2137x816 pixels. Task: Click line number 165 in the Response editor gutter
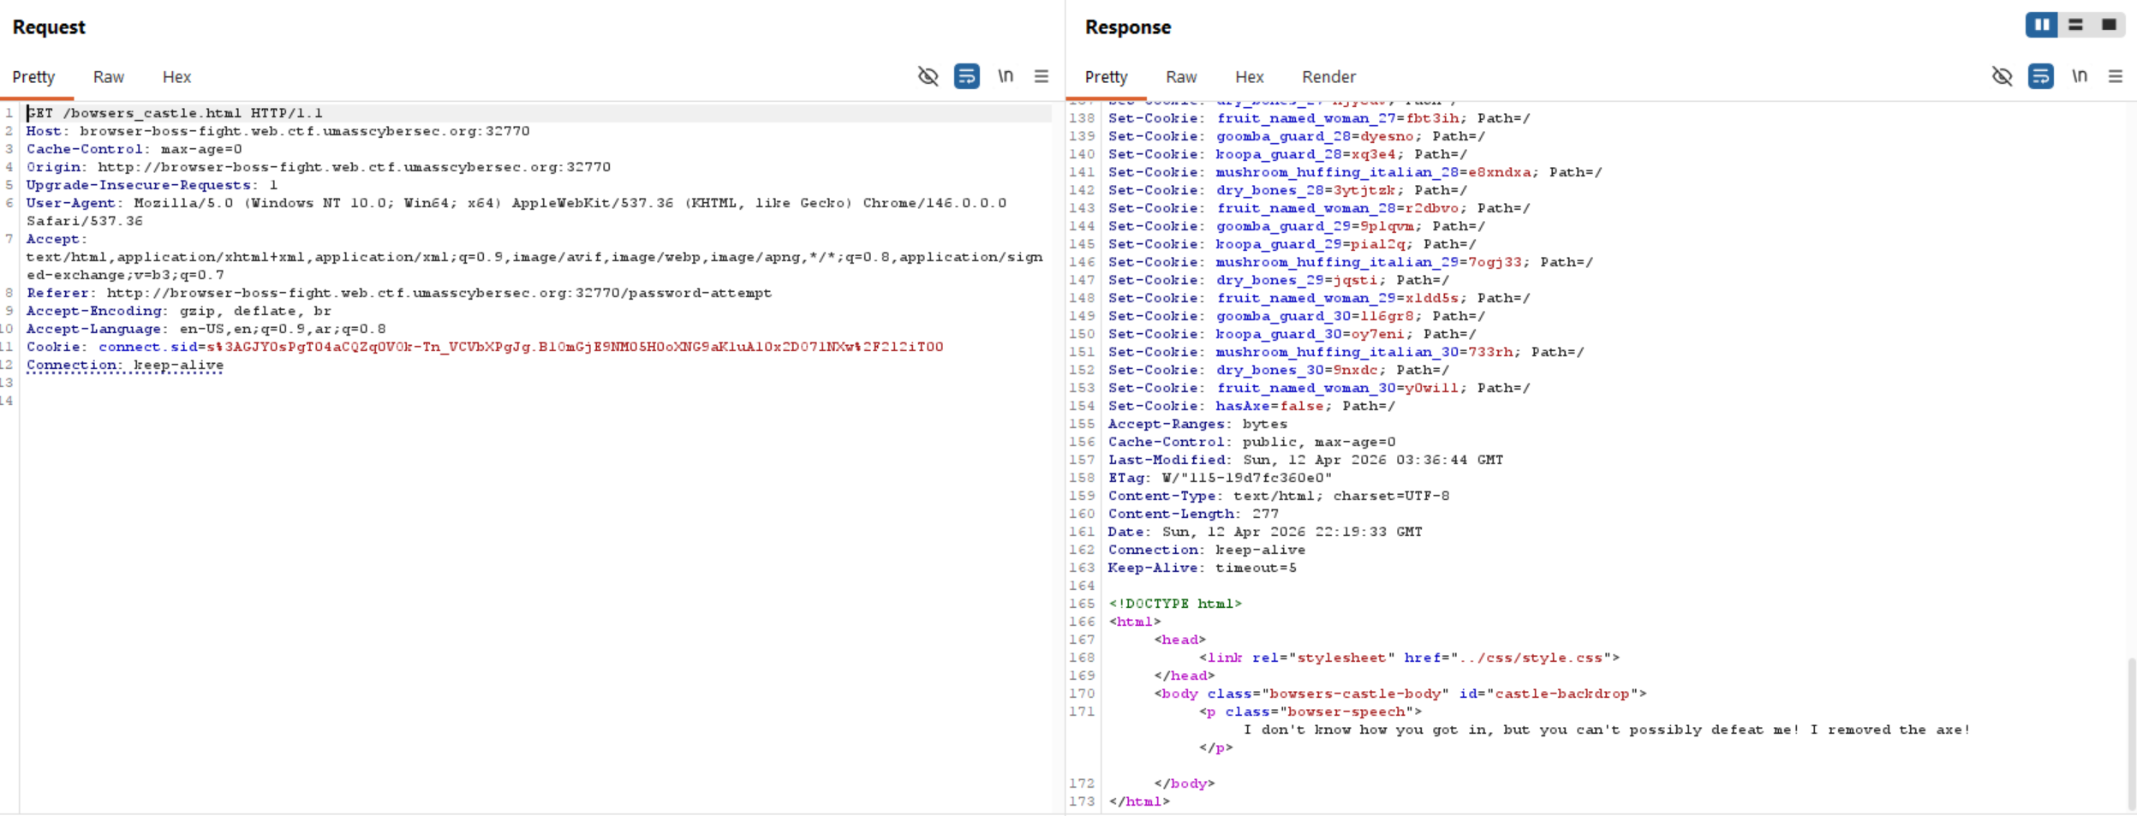(1083, 604)
